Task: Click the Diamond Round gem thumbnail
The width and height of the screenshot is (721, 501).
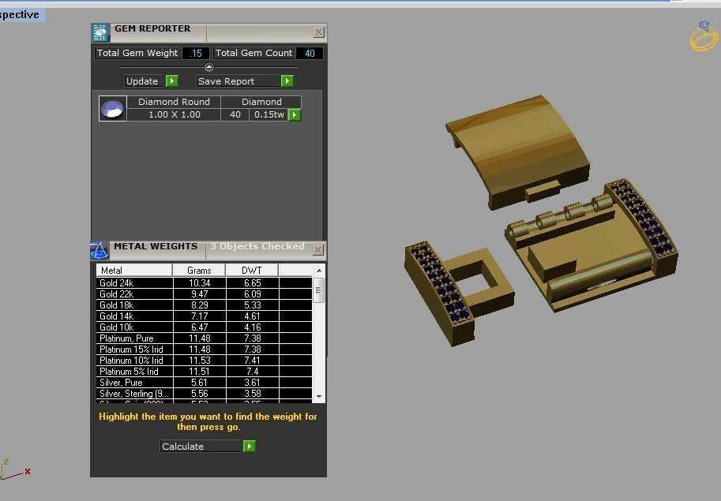Action: (113, 108)
